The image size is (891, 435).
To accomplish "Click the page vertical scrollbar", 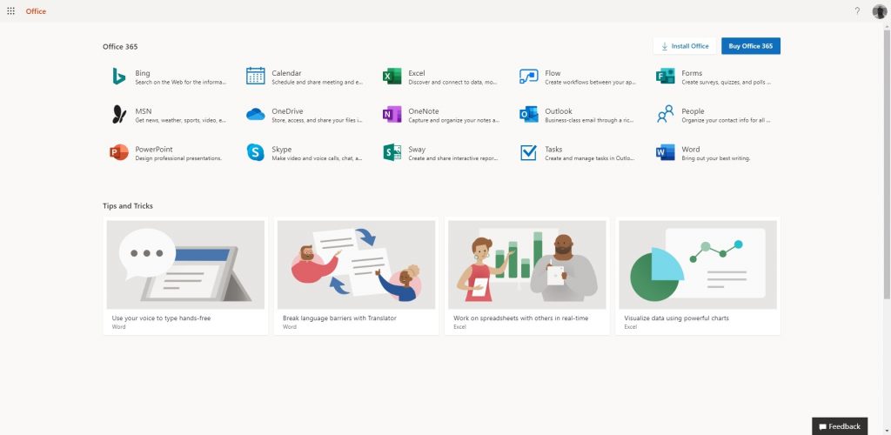I will (887, 164).
